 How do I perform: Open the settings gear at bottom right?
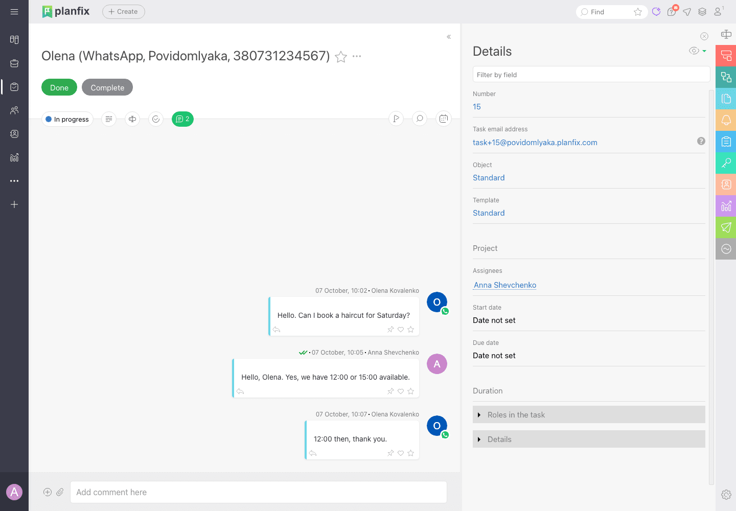point(726,495)
